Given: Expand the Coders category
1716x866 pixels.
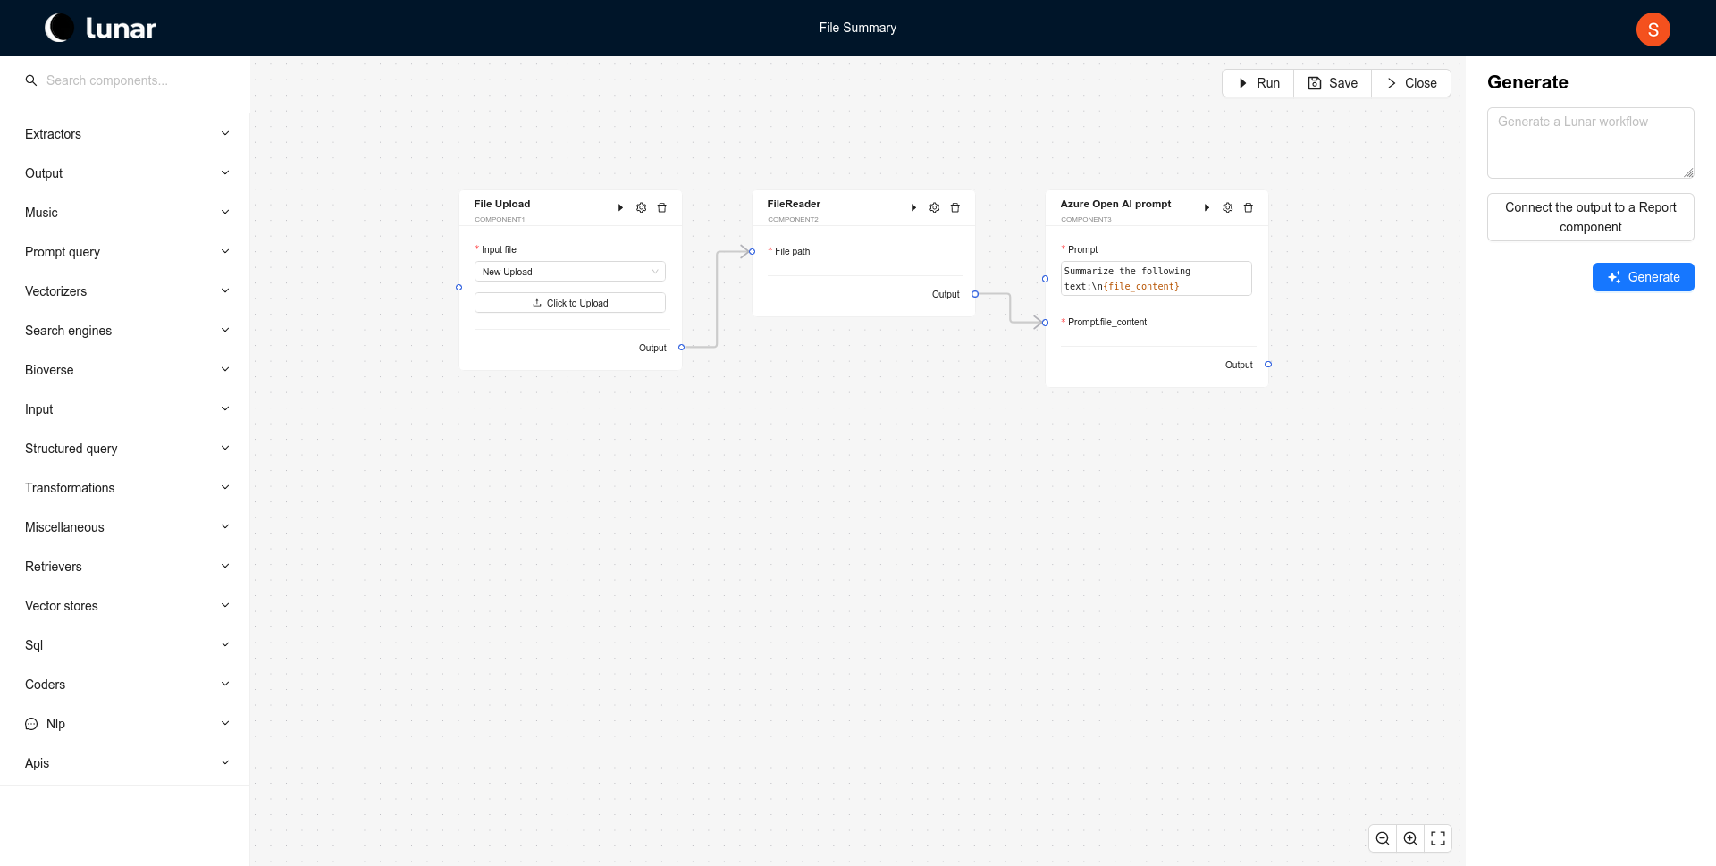Looking at the screenshot, I should (125, 685).
